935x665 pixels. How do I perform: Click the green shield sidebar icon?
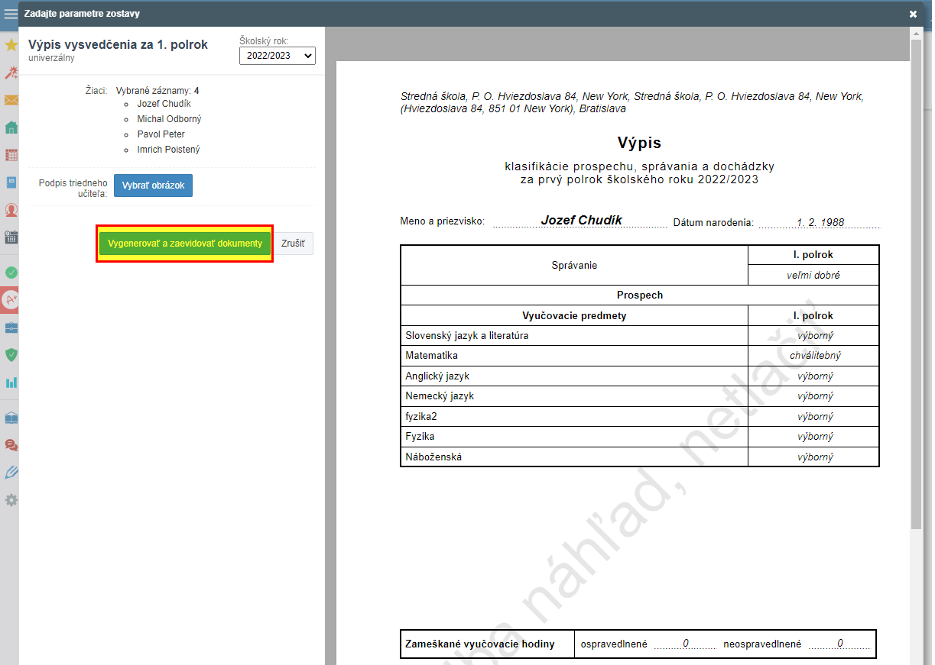11,354
